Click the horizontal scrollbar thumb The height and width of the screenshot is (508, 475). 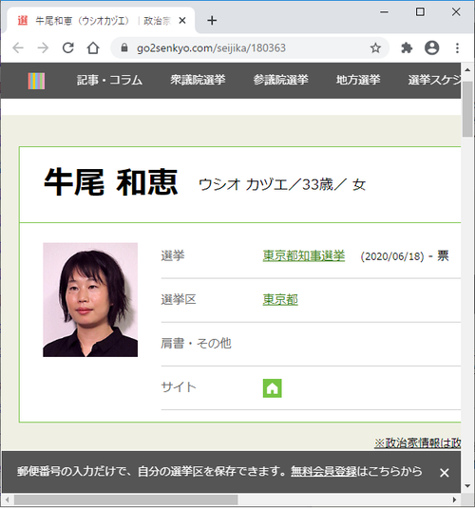pos(125,499)
